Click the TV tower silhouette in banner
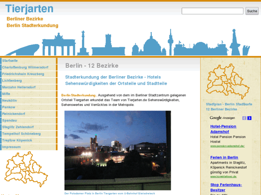This screenshot has height=195, width=261. (170, 42)
